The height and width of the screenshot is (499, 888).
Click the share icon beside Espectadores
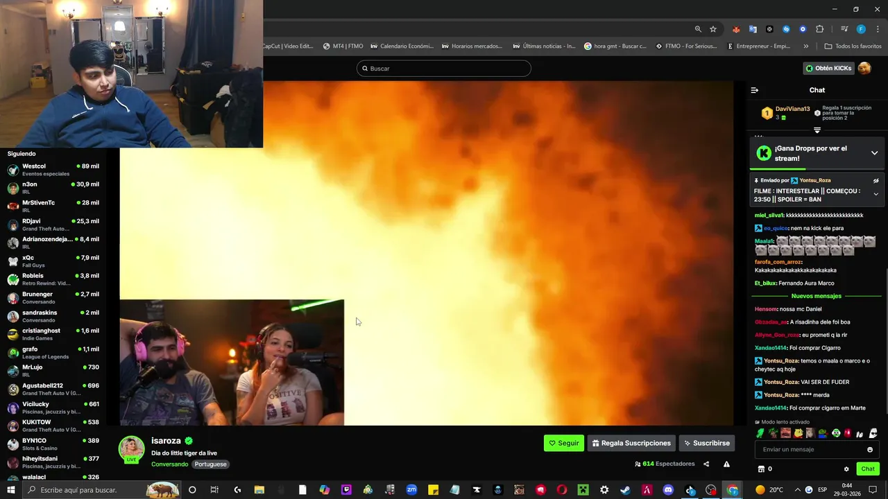tap(706, 464)
